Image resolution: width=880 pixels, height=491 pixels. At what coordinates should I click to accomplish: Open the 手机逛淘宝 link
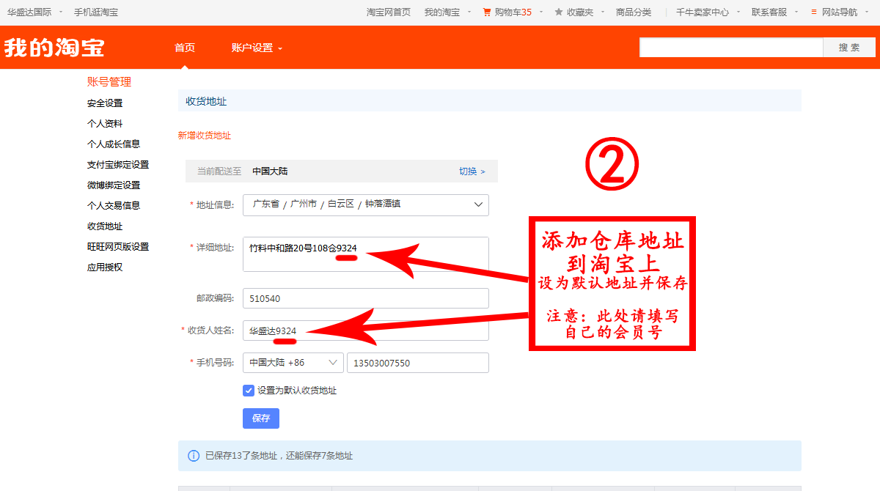click(96, 12)
